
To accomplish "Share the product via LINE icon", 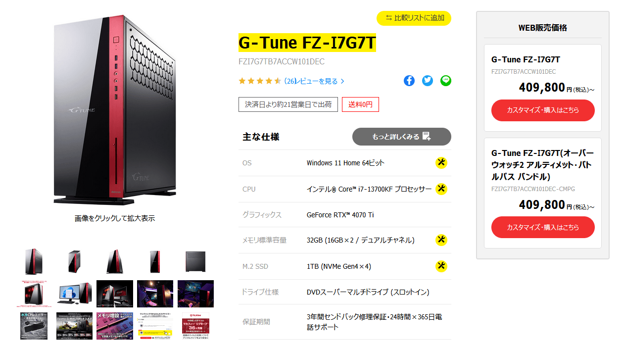I will [x=446, y=81].
